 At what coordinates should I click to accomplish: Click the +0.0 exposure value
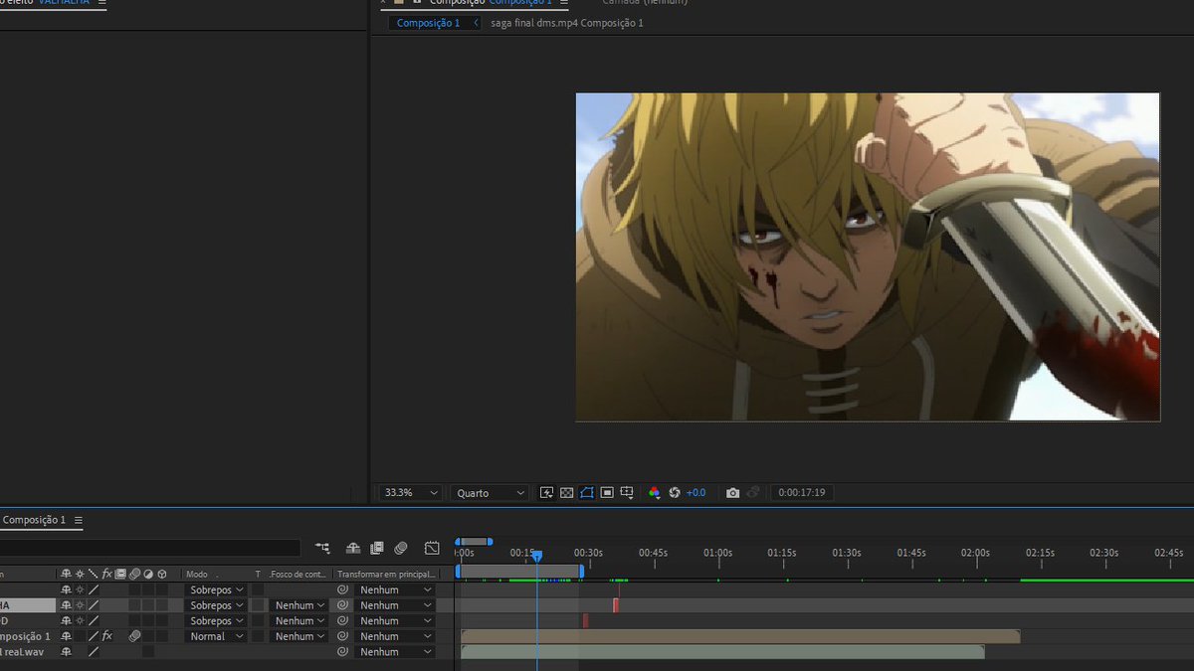(696, 493)
